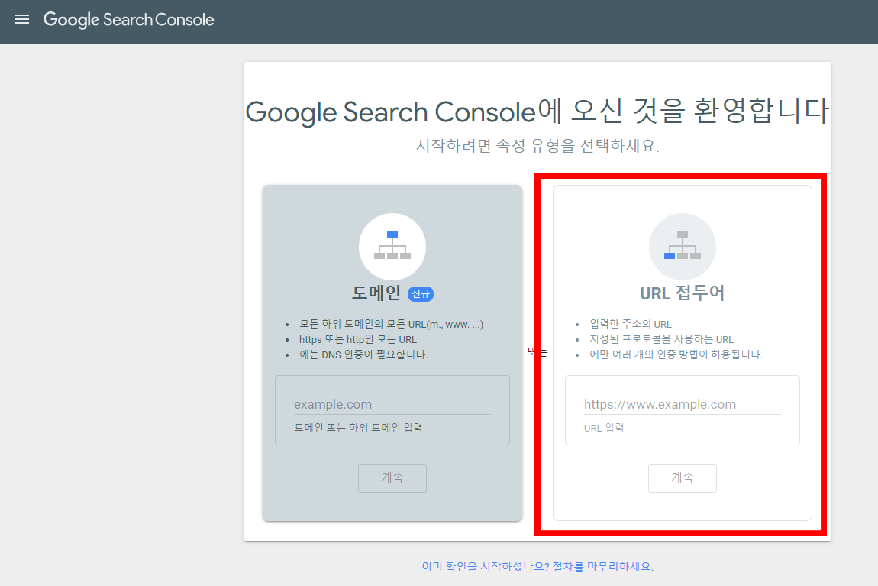The image size is (878, 586).
Task: Click the 에는 DNS 인증이 필요합니다 bullet
Action: 363,355
